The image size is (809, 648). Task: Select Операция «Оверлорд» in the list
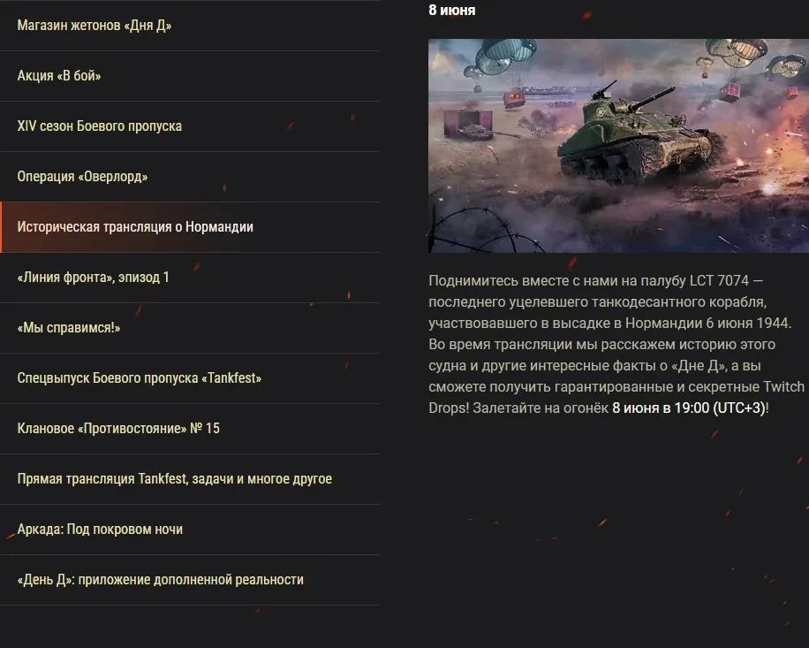click(x=190, y=177)
